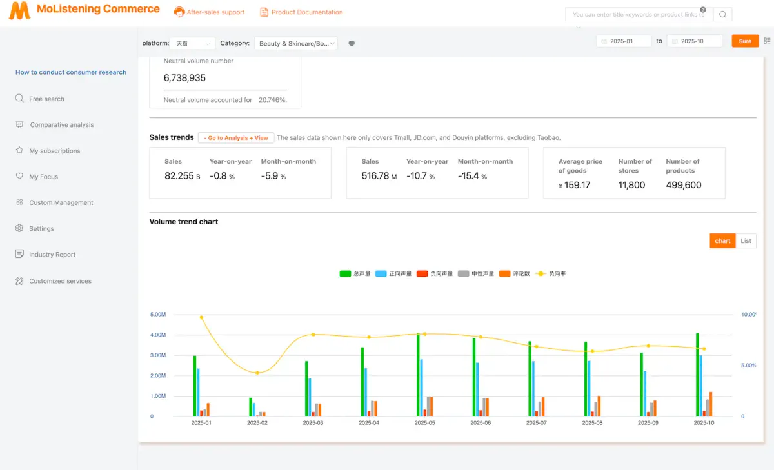774x470 pixels.
Task: Open My subscriptions via star icon
Action: tap(19, 150)
